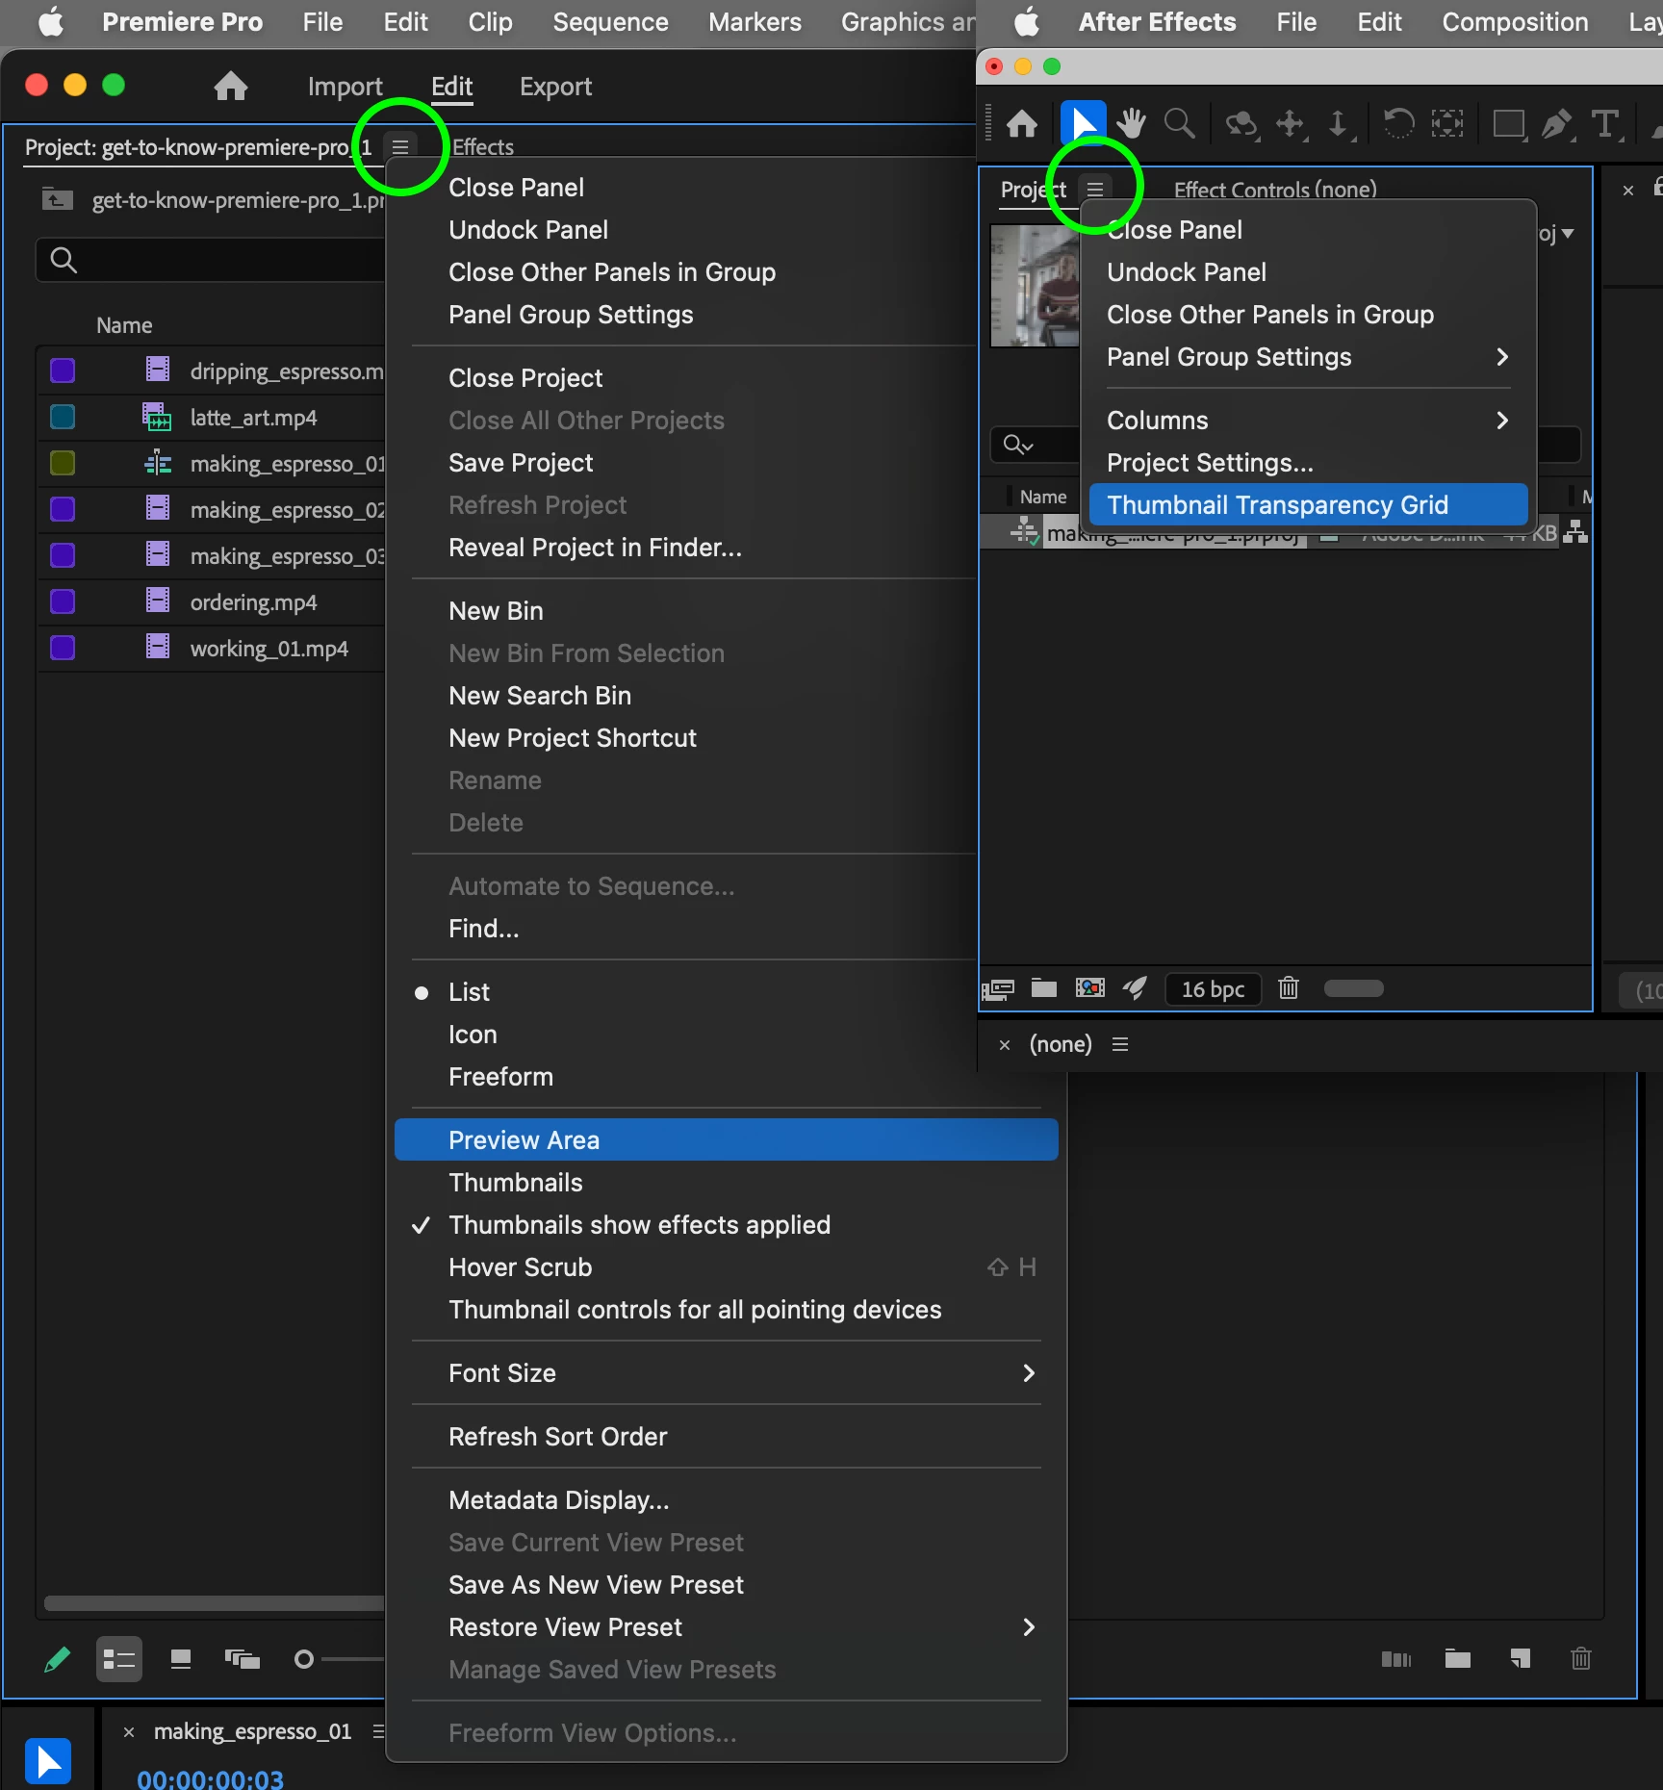Image resolution: width=1663 pixels, height=1790 pixels.
Task: Open the making_espresso_01 timeline panel menu
Action: click(x=378, y=1731)
